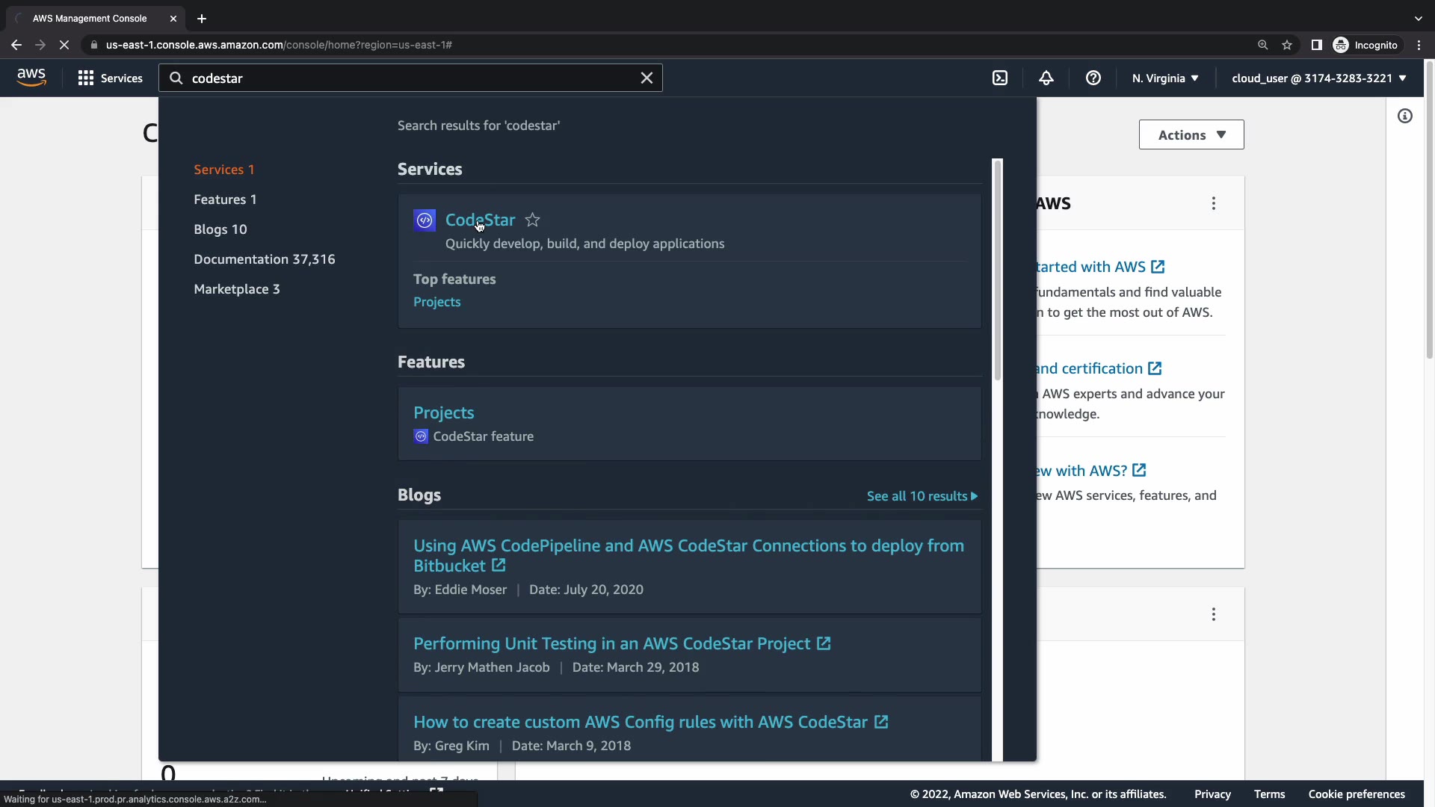This screenshot has width=1435, height=807.
Task: Open the info panel icon
Action: [x=1405, y=116]
